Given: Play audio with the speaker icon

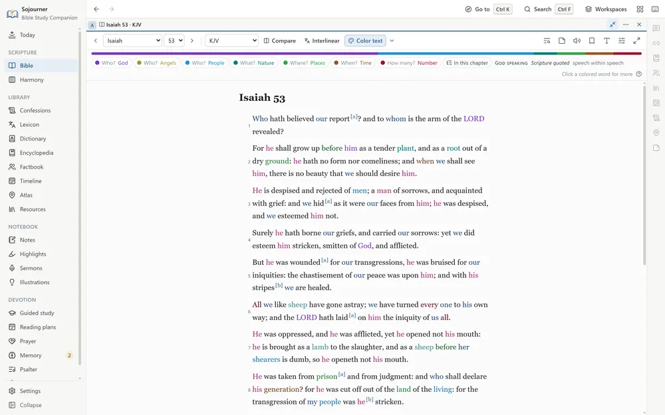Looking at the screenshot, I should 577,41.
